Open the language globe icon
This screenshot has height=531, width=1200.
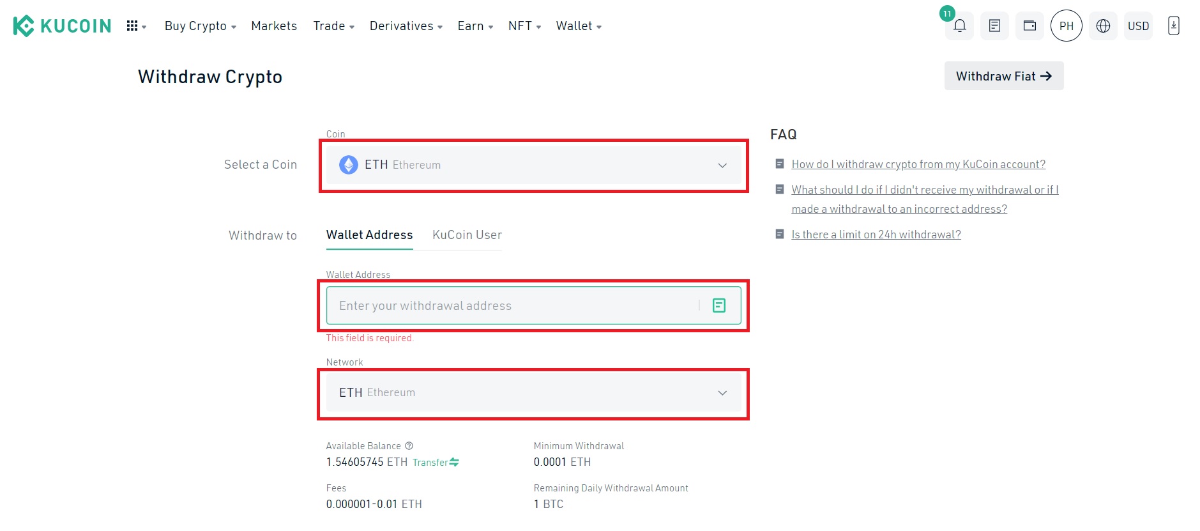click(x=1103, y=26)
